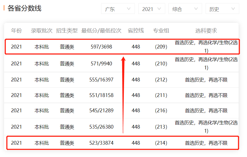This screenshot has height=157, width=247.
Task: Expand the 历史 subject dropdown
Action: point(222,9)
